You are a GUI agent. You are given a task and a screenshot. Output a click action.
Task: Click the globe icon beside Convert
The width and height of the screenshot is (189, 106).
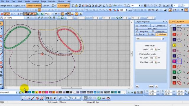click(x=53, y=6)
